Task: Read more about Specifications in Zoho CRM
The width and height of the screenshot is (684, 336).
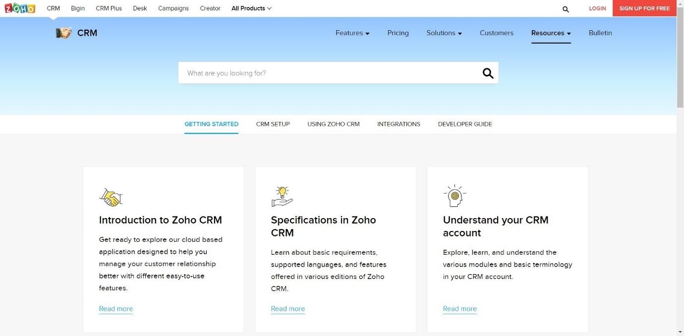Action: pyautogui.click(x=288, y=309)
